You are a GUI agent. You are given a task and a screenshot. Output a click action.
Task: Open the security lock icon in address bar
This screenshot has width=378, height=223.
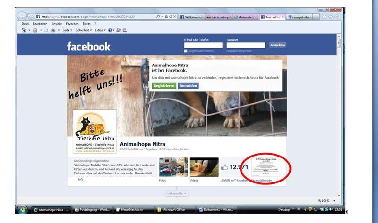tap(166, 17)
